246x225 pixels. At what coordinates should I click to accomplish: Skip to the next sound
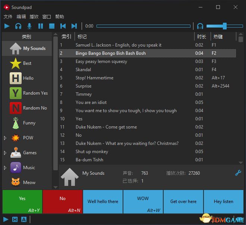click(74, 26)
